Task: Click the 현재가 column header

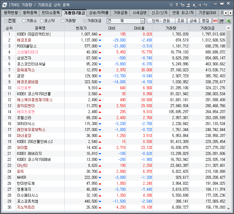Action: pos(81,28)
